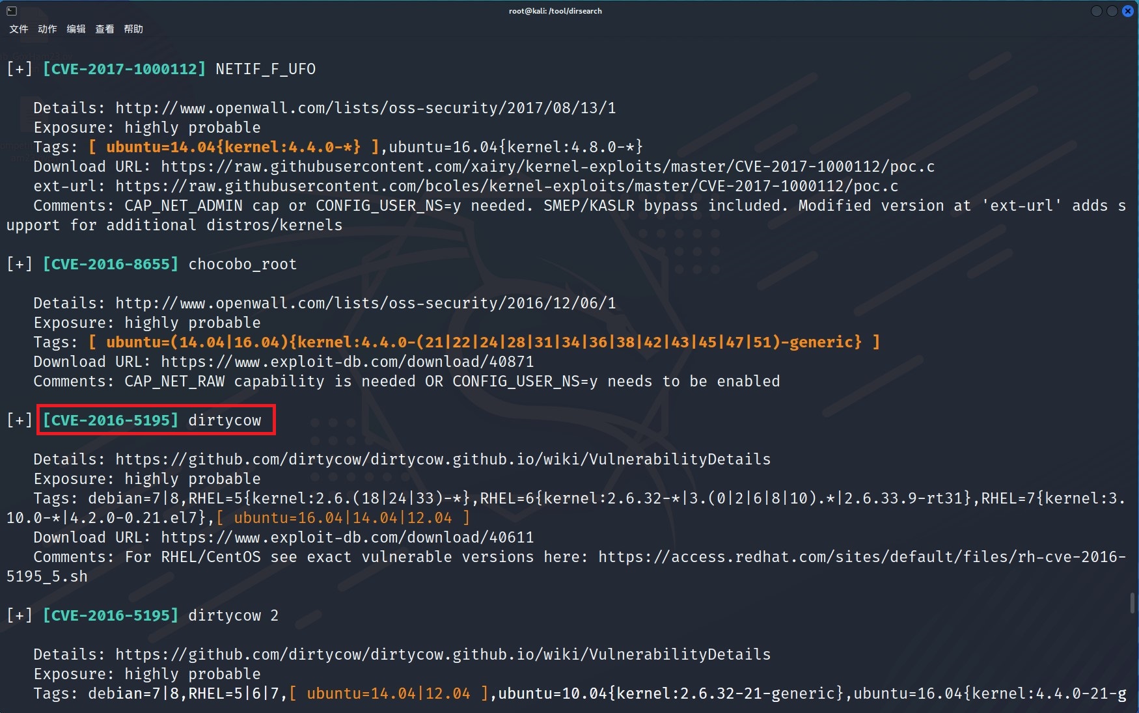Click the ubuntu=14.04|12.04 orange tag
The image size is (1139, 713).
click(389, 693)
